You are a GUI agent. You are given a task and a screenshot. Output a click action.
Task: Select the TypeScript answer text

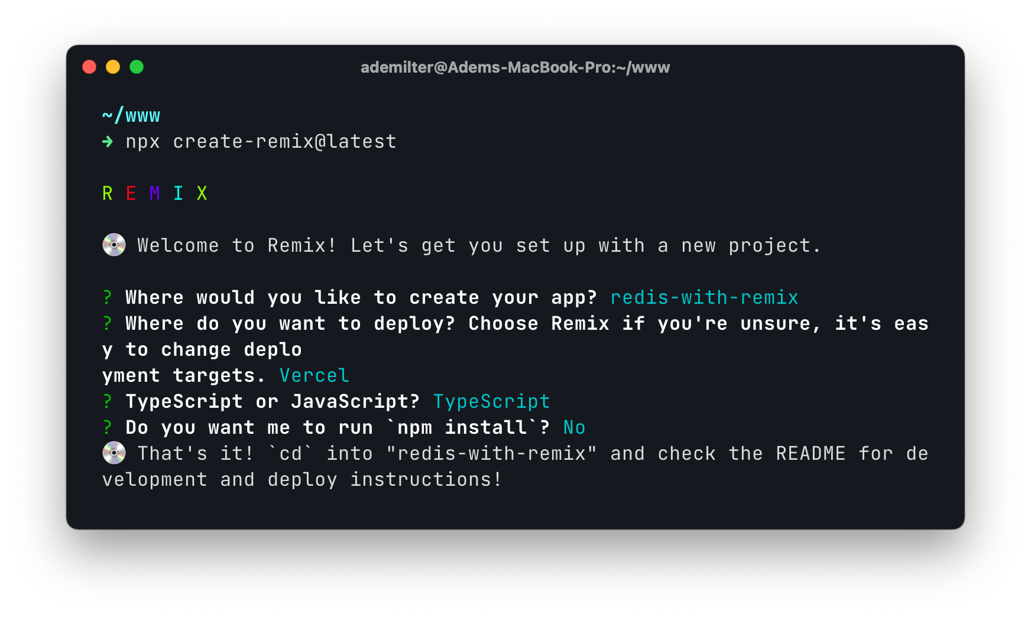click(x=491, y=401)
